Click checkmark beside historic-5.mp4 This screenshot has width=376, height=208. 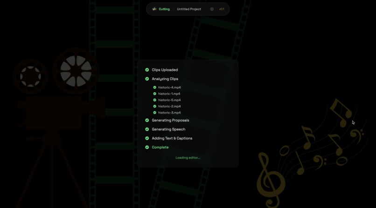pos(155,100)
